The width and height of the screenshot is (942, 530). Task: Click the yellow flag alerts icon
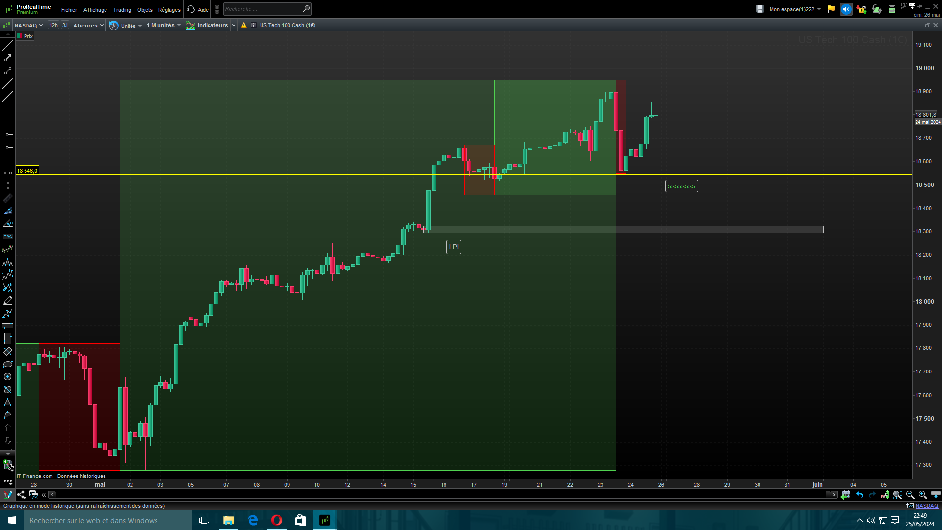[831, 9]
